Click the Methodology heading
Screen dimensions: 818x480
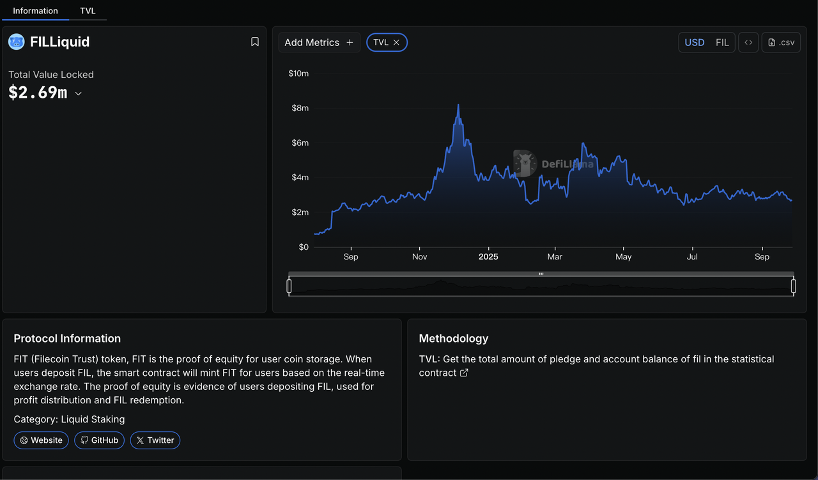pyautogui.click(x=454, y=339)
